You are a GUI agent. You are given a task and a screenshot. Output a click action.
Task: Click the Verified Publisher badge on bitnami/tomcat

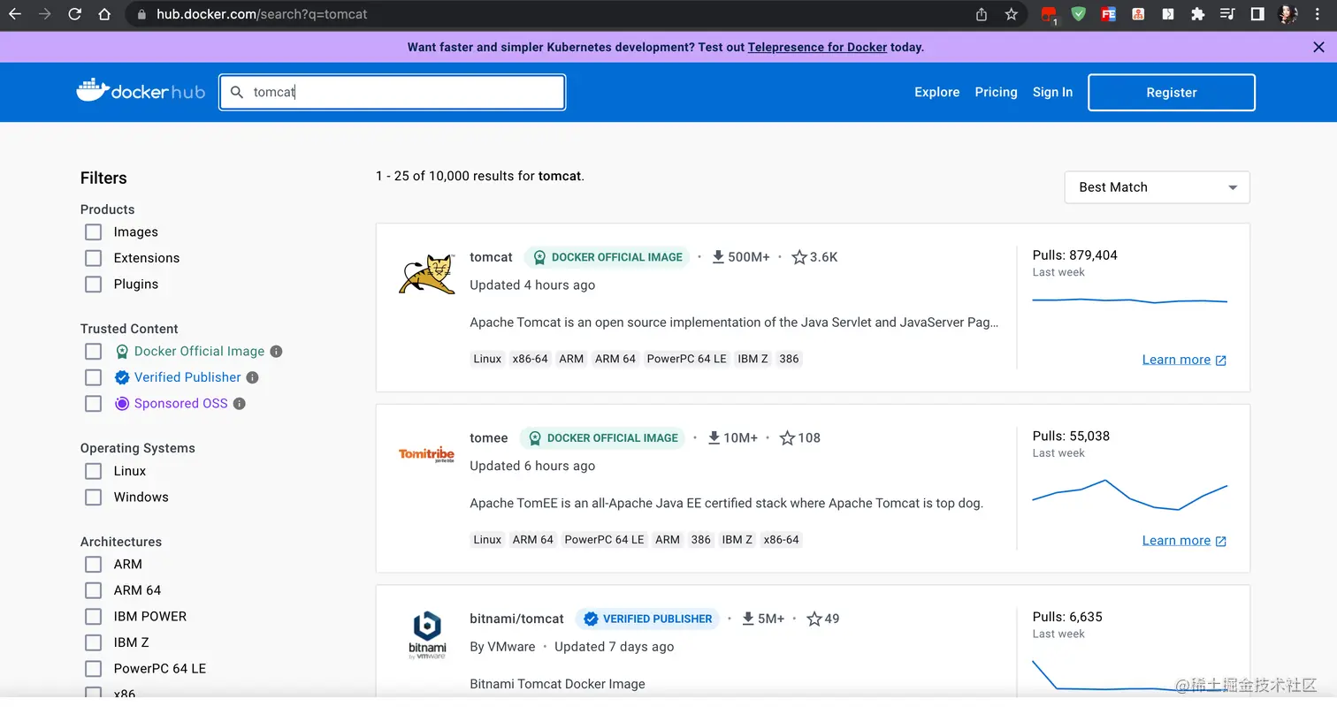click(x=647, y=619)
